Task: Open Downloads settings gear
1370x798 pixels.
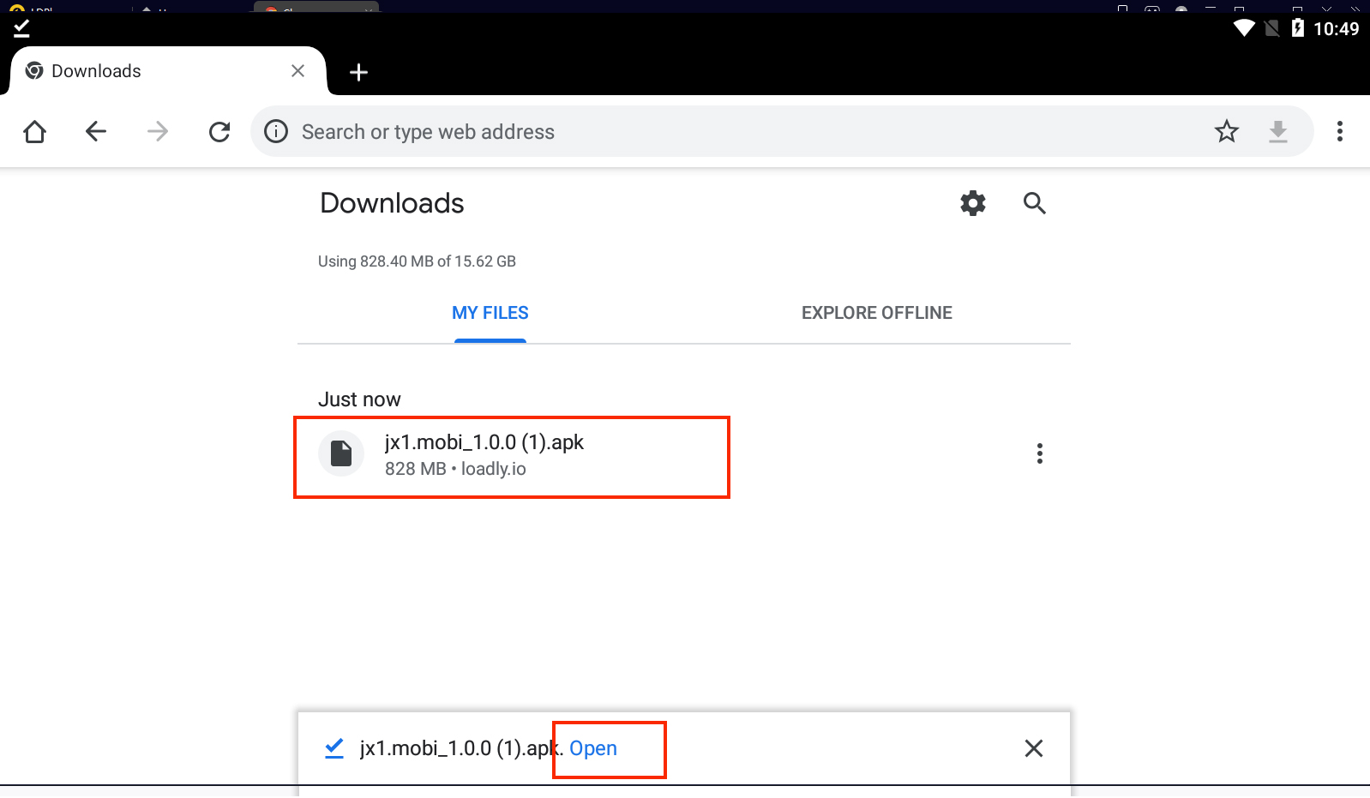Action: pos(973,204)
